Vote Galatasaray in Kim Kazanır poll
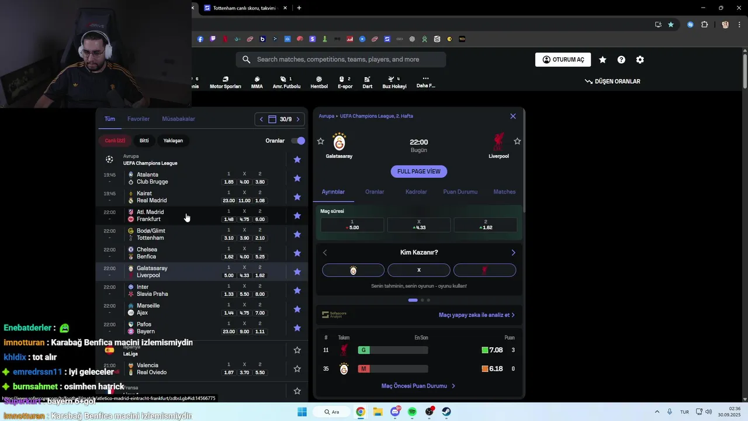This screenshot has height=421, width=748. coord(353,270)
